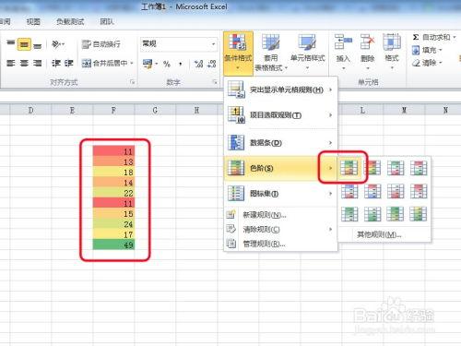Click the increase indent icon
This screenshot has width=461, height=346.
tap(69, 64)
